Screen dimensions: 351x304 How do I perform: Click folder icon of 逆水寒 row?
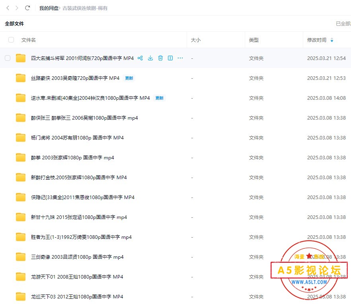click(21, 98)
